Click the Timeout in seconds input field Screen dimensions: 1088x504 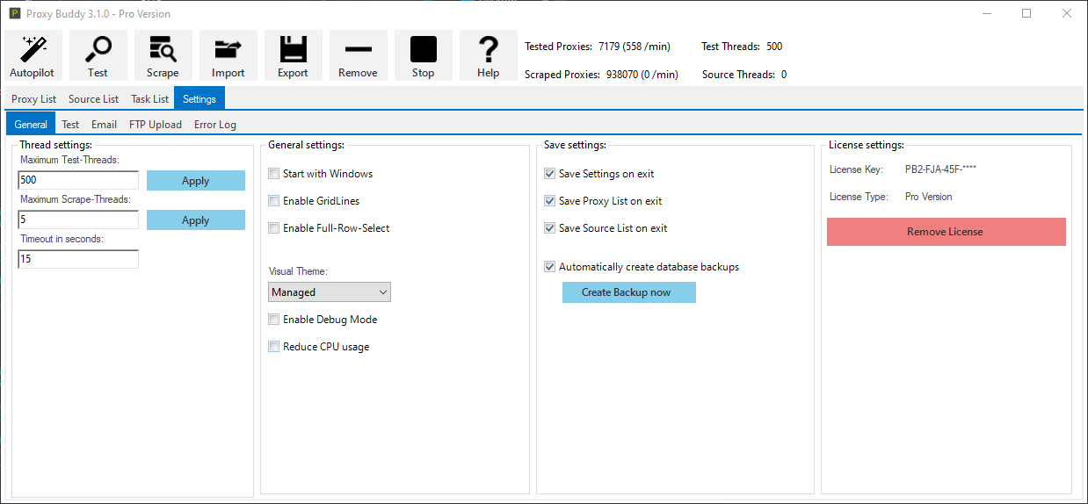78,260
